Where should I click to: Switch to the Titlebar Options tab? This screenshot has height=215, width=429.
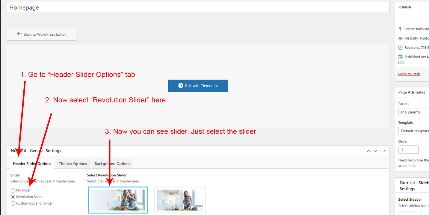click(x=73, y=164)
